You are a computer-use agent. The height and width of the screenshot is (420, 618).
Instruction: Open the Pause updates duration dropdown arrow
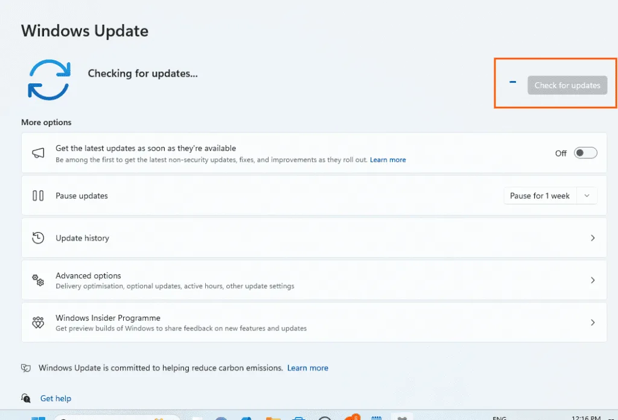(x=587, y=196)
